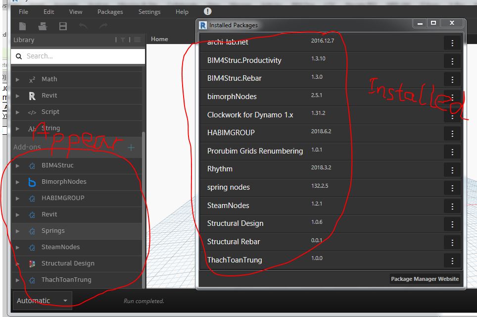Click the exclamation notification icon
This screenshot has height=317, width=477.
(x=207, y=11)
